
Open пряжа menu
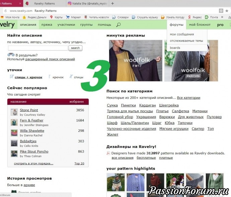(x=47, y=25)
